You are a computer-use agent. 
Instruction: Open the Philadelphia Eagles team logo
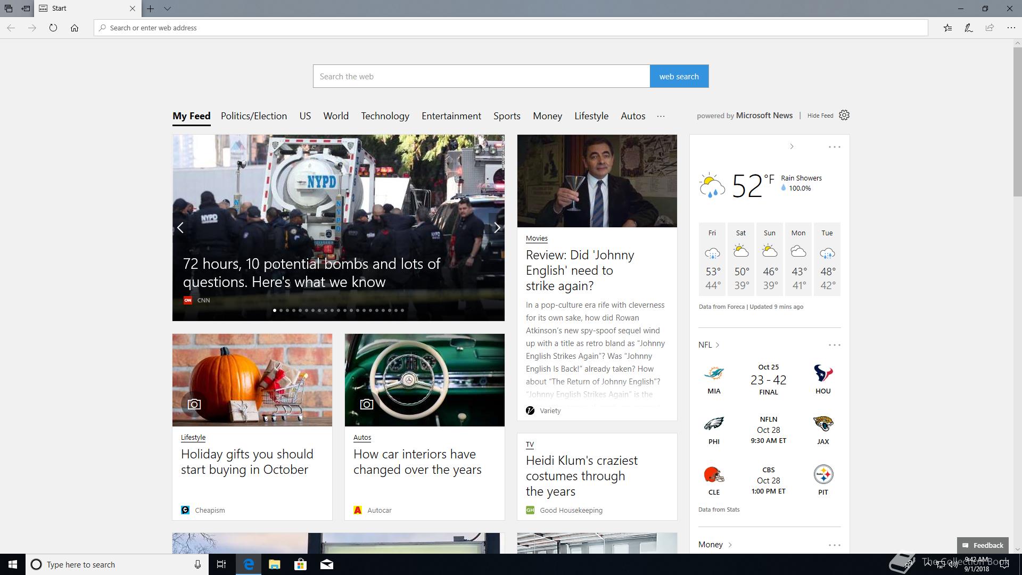[714, 424]
